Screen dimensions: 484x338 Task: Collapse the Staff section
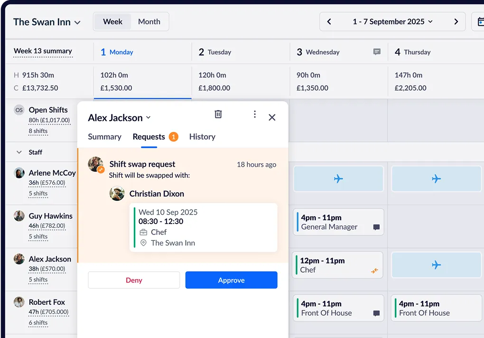pyautogui.click(x=18, y=152)
